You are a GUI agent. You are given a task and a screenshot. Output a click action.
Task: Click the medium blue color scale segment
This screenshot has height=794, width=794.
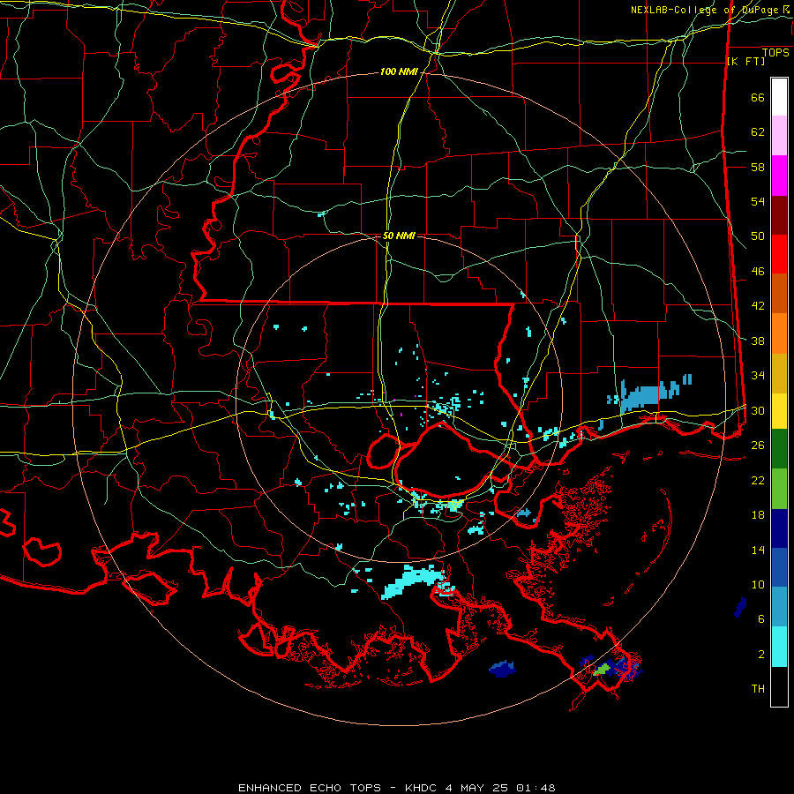pyautogui.click(x=779, y=567)
